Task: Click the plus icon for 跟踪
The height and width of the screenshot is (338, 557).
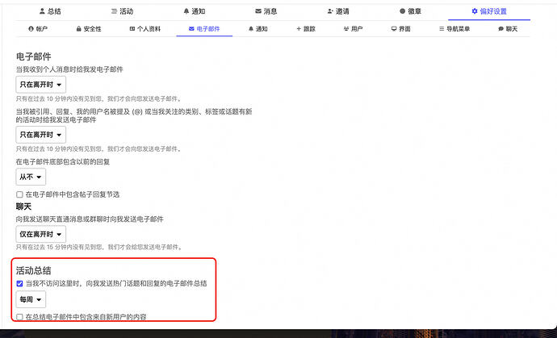Action: click(x=298, y=29)
